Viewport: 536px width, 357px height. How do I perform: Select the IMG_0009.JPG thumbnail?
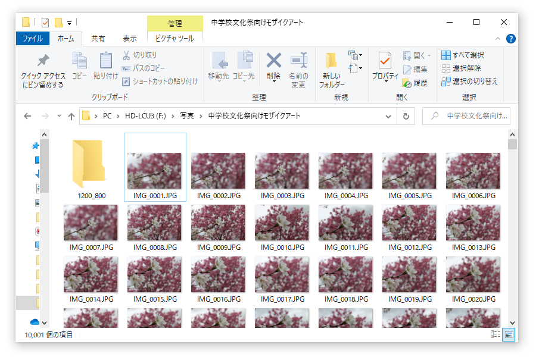(218, 223)
